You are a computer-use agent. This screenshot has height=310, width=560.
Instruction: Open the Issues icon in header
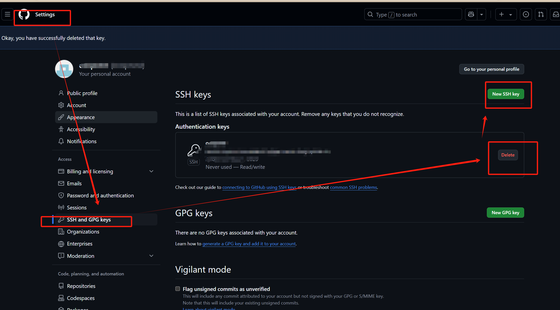pos(526,14)
